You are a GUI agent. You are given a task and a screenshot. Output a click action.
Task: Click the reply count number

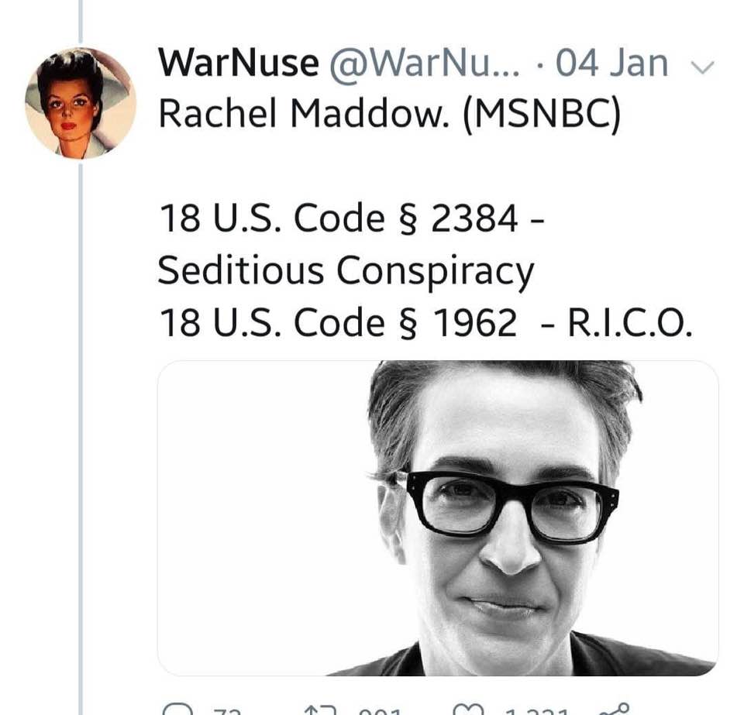223,711
